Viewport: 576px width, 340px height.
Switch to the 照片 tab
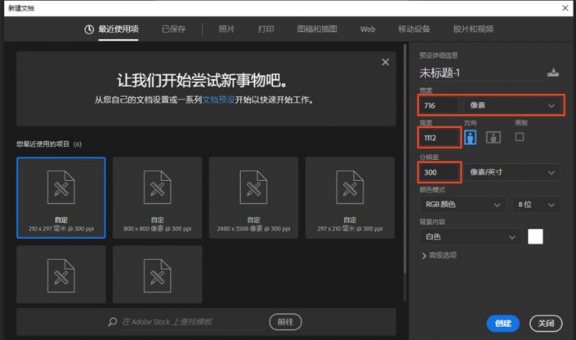click(226, 29)
